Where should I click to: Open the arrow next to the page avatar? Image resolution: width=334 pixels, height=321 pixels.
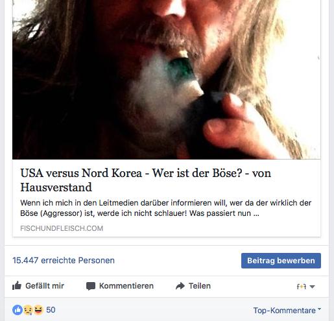pyautogui.click(x=312, y=287)
